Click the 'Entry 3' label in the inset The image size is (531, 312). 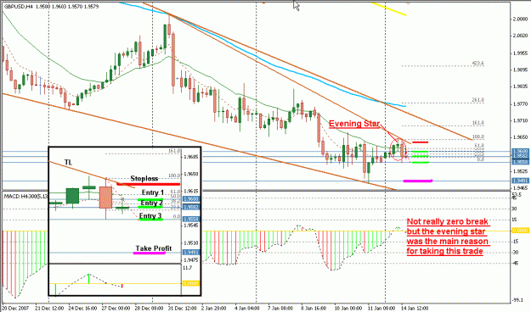(x=150, y=215)
